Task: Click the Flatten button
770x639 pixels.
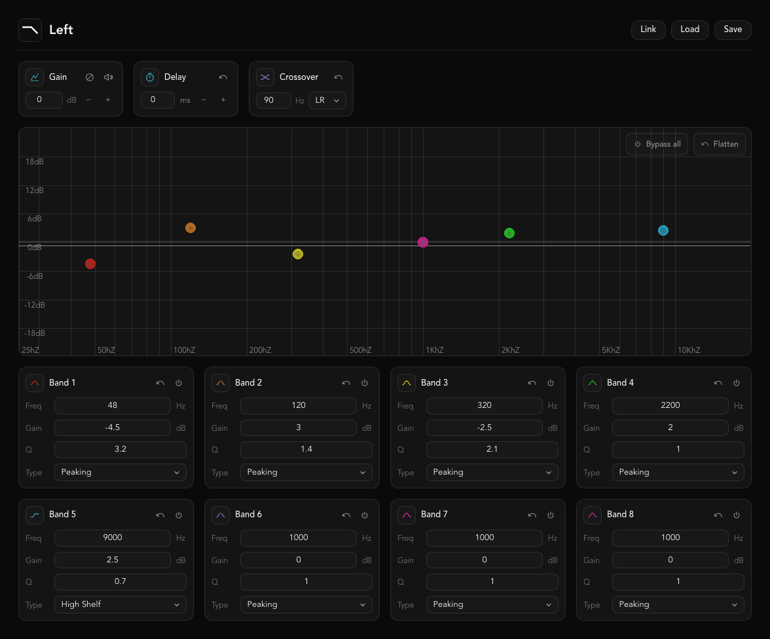Action: (720, 144)
